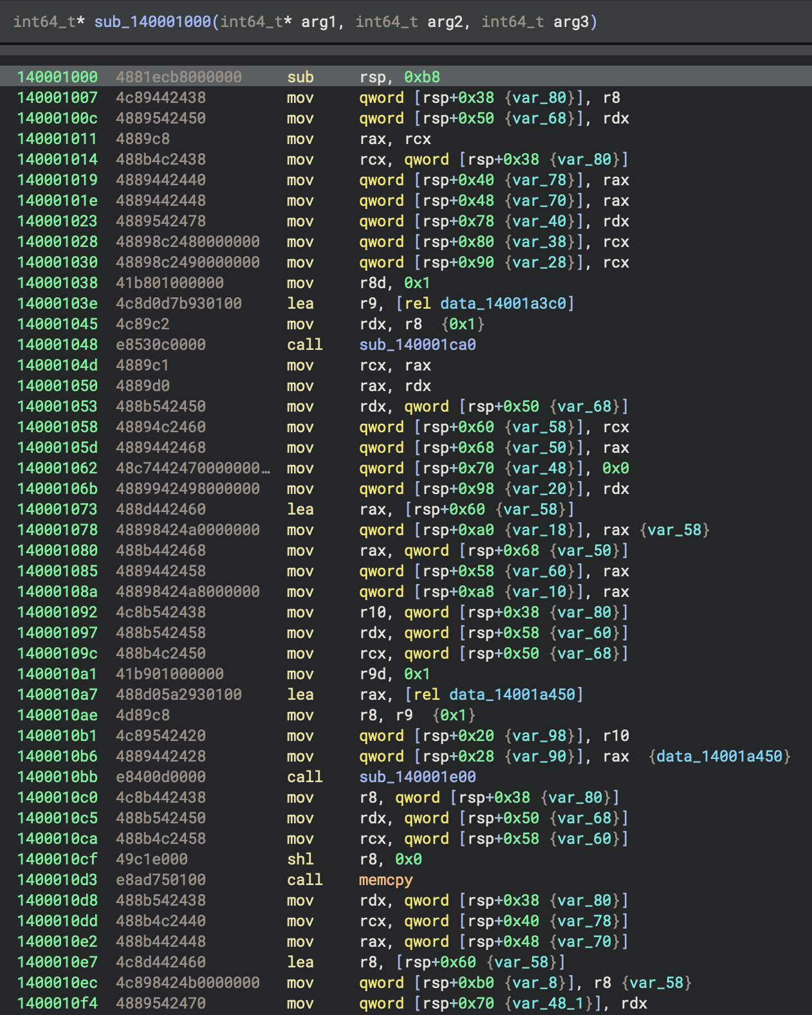Click address 1400010d3 of memcpy call

[57, 880]
